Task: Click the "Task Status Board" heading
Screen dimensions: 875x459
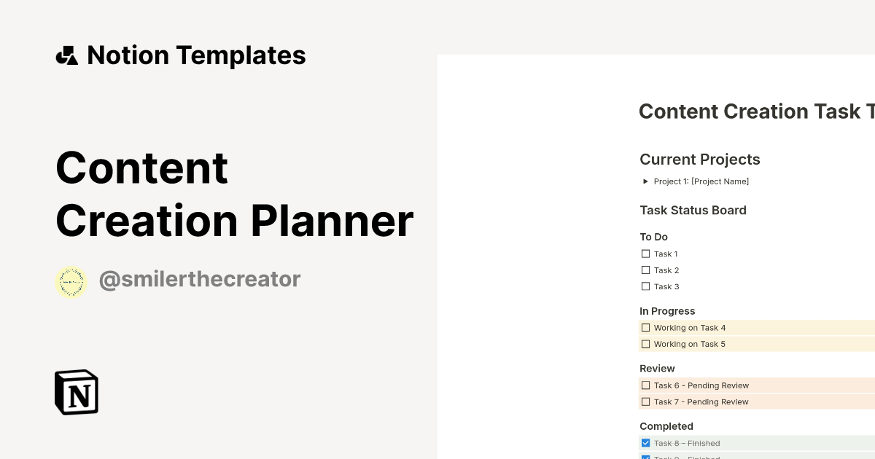Action: 693,210
